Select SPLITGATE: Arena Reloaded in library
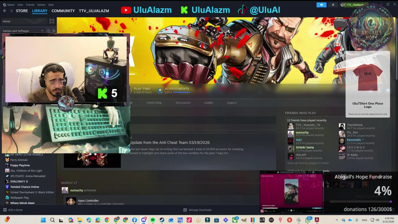 [28, 176]
